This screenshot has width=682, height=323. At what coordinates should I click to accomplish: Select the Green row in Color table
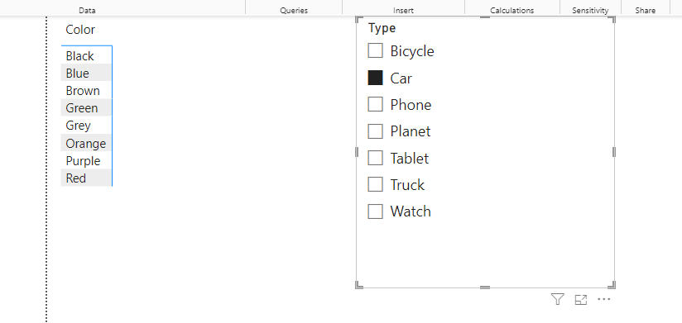87,107
